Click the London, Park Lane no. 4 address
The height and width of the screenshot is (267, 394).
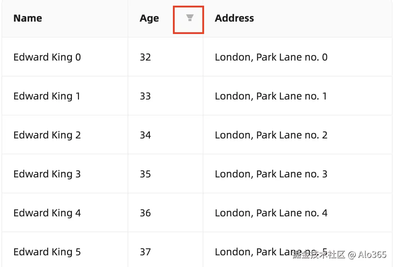click(x=271, y=213)
